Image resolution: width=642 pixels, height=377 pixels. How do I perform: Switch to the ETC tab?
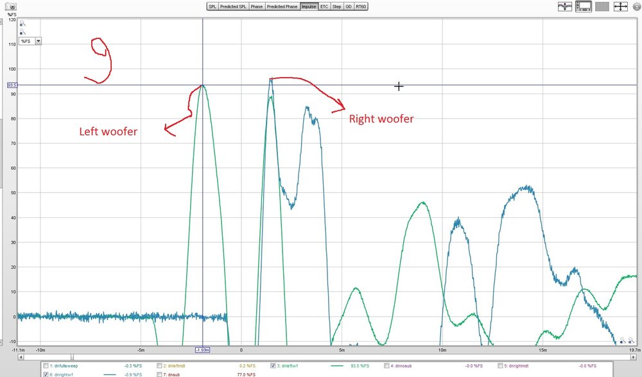[x=324, y=6]
